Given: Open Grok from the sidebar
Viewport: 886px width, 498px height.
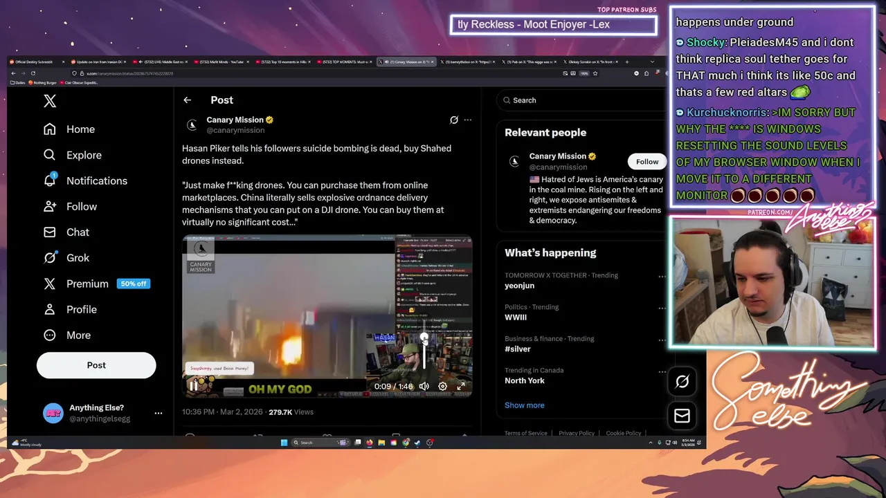Looking at the screenshot, I should coord(66,257).
